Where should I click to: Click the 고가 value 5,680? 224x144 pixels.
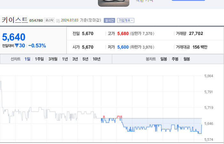pyautogui.click(x=123, y=34)
